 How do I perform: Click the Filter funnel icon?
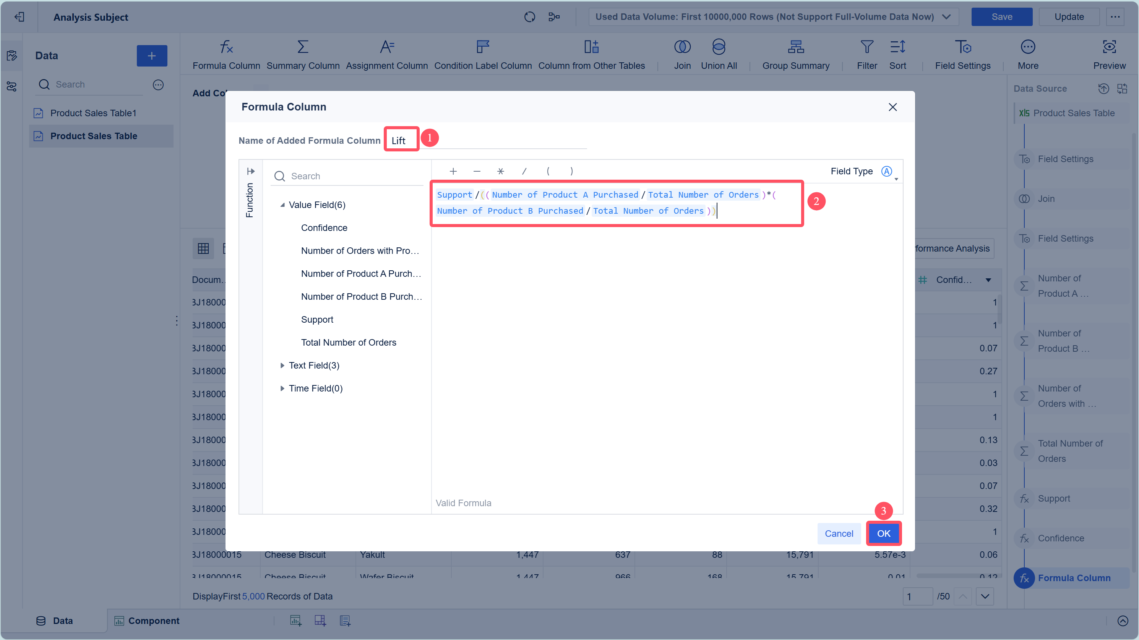pos(866,47)
